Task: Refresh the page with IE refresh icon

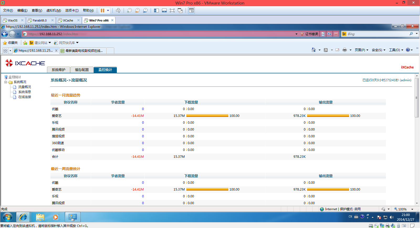Action: 329,34
